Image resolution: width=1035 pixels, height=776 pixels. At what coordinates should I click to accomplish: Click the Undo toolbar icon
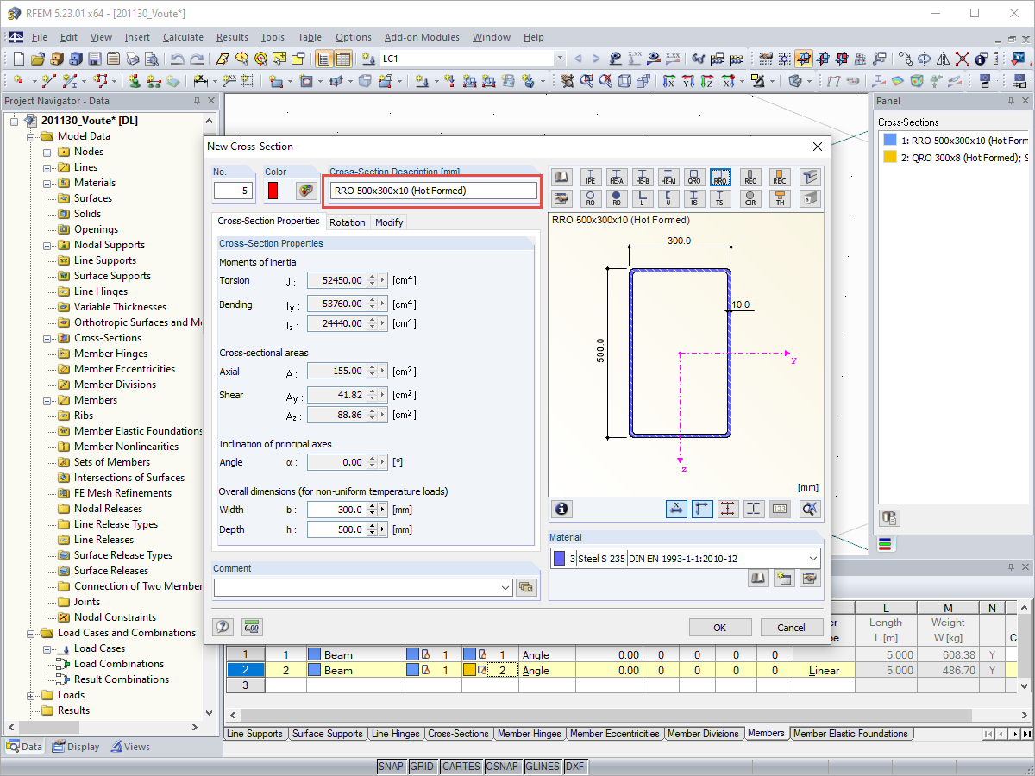point(178,59)
